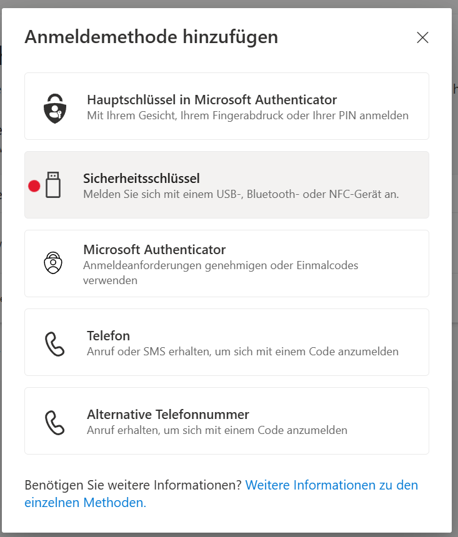
Task: Choose the Sicherheitsschlüssel sign-in method
Action: (141, 179)
